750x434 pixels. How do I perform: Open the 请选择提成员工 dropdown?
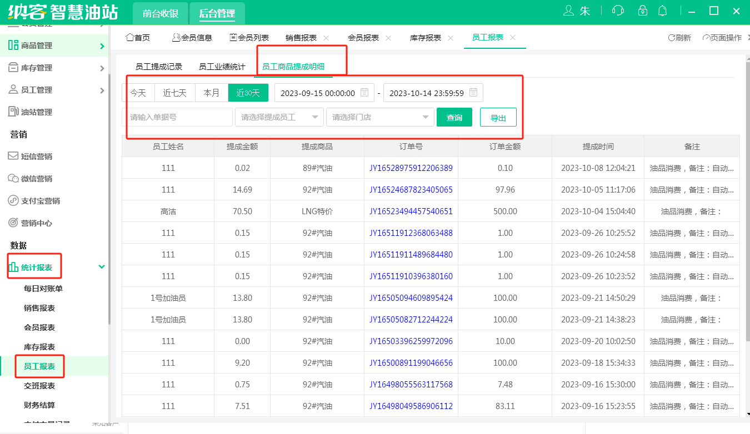279,118
